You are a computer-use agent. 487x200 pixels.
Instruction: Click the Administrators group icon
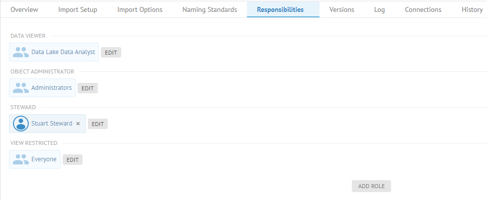click(x=21, y=88)
